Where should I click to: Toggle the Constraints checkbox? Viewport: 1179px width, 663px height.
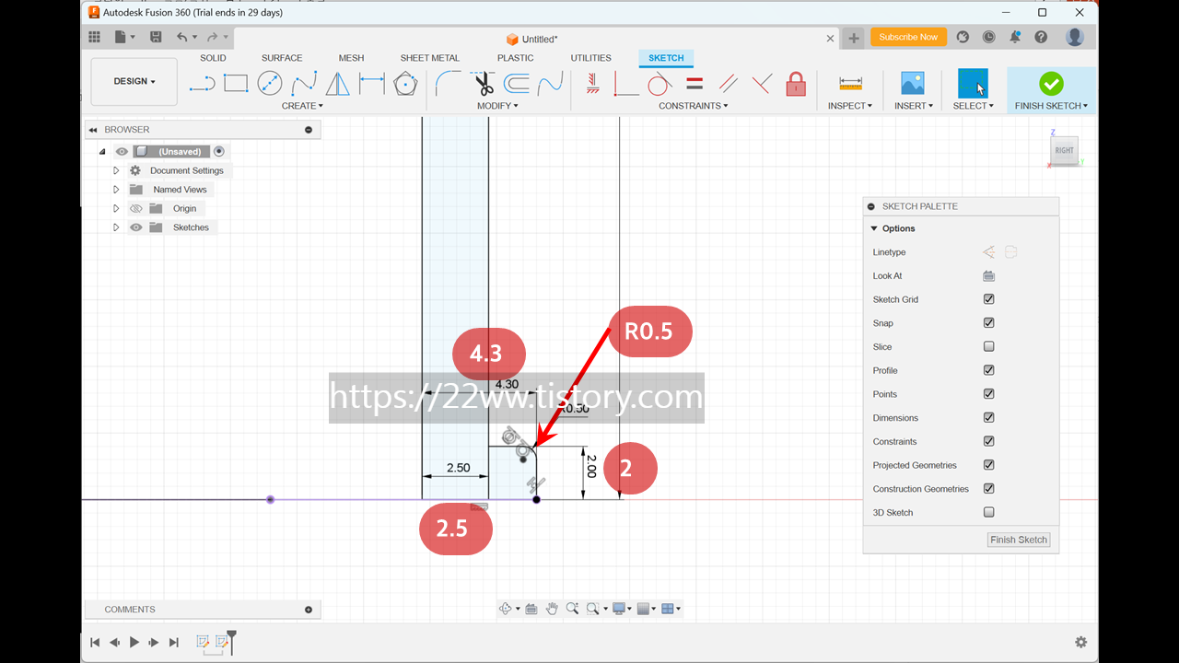(x=988, y=441)
